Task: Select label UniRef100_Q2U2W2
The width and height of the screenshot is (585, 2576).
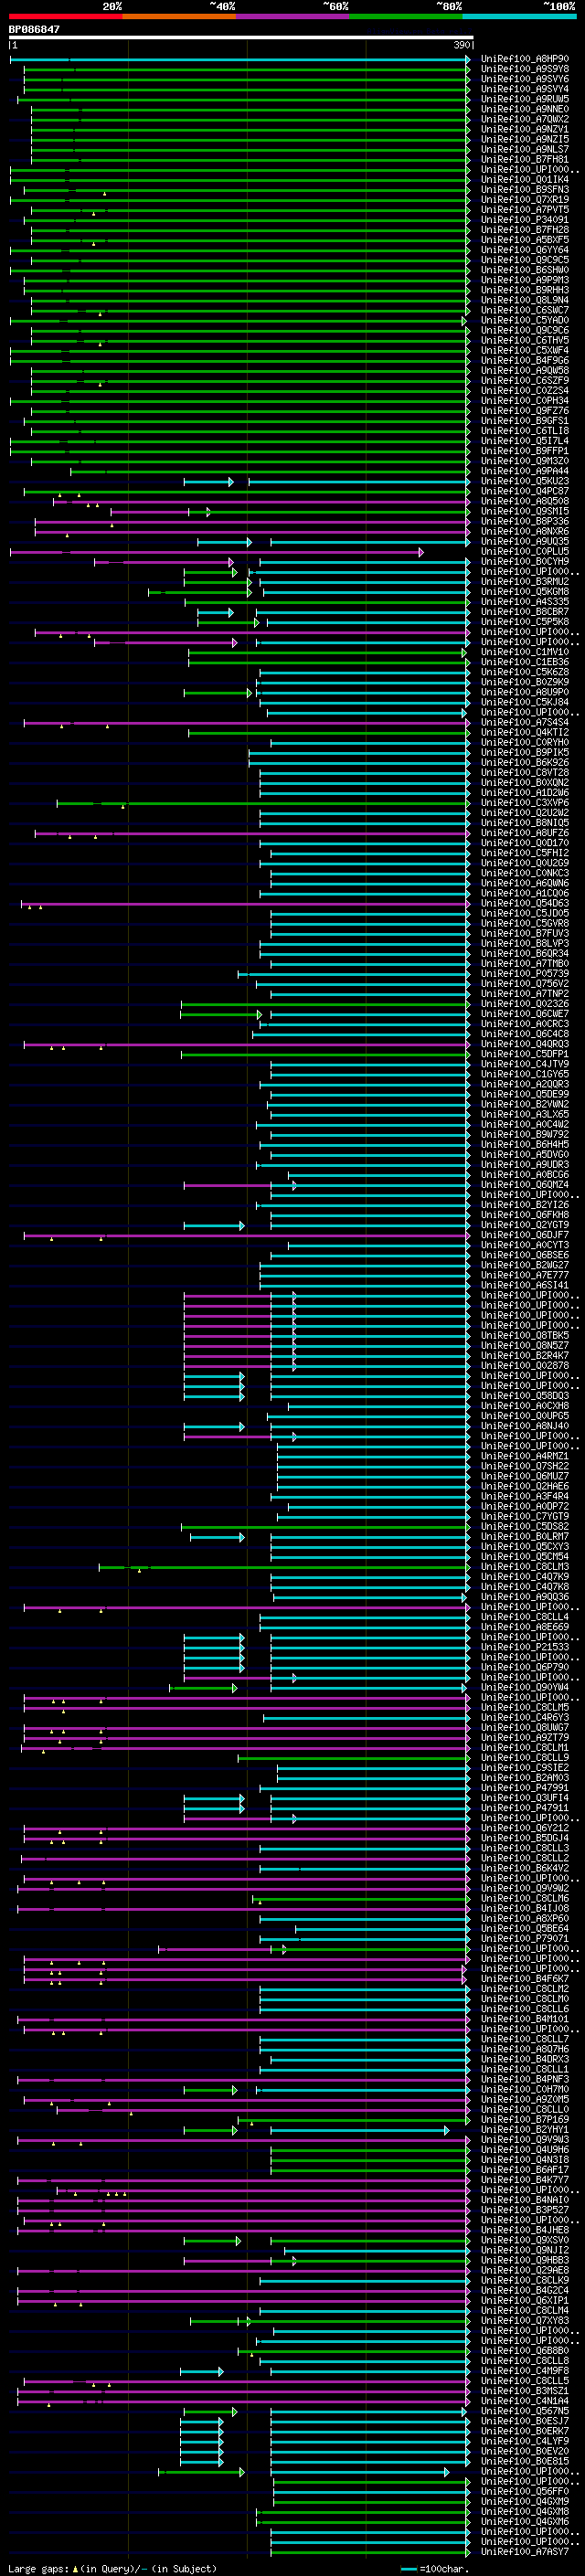Action: coord(525,813)
